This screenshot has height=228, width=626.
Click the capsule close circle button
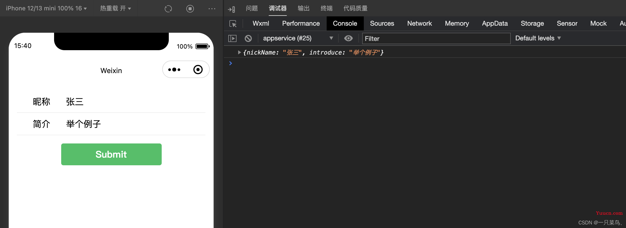(x=198, y=70)
